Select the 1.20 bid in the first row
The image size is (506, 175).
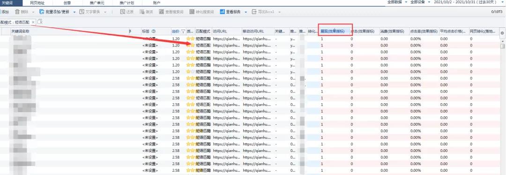176,39
